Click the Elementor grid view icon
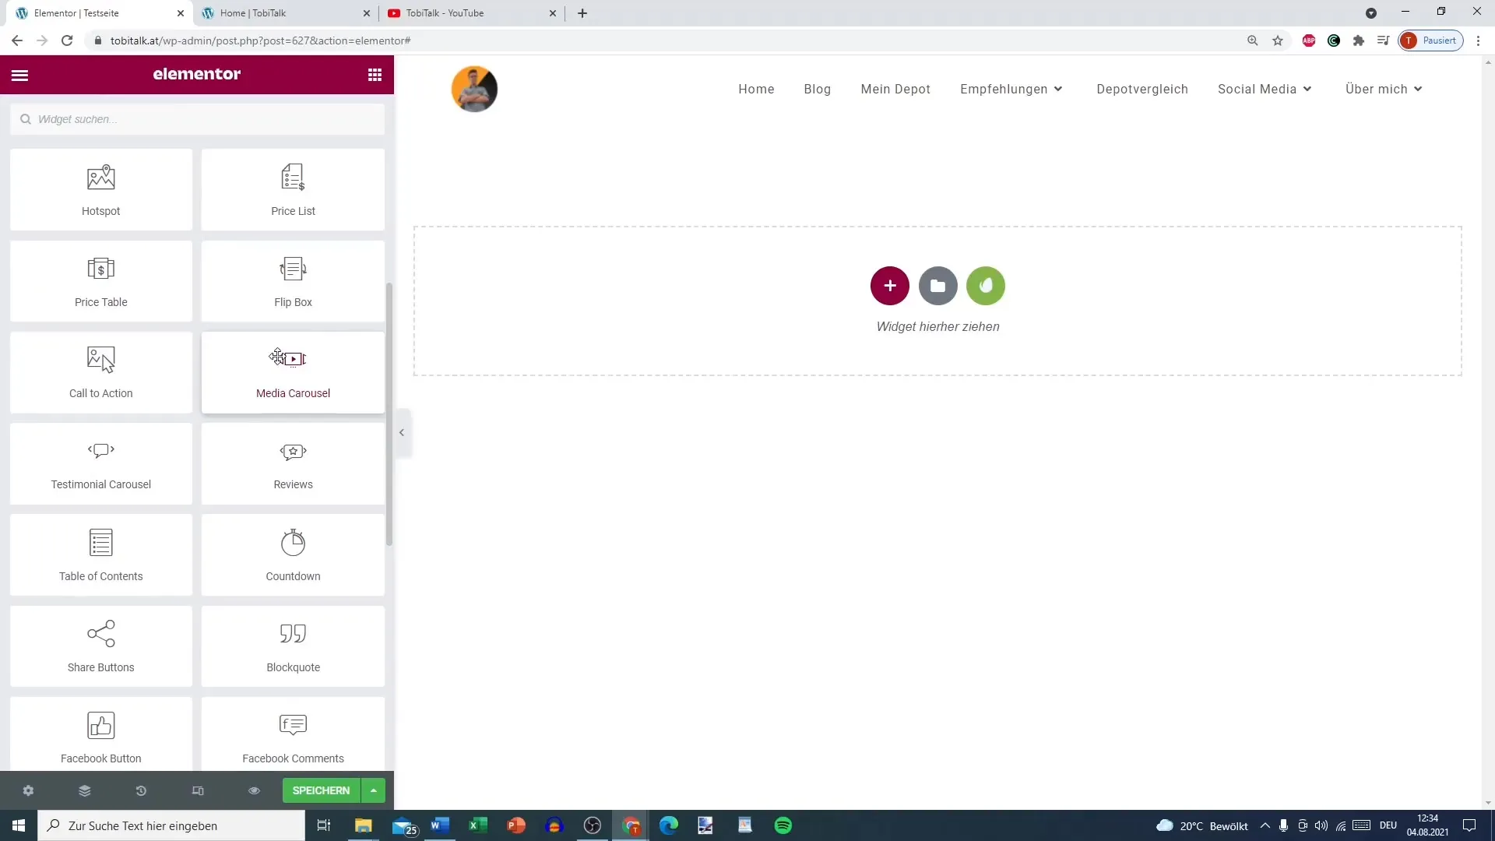The width and height of the screenshot is (1495, 841). (375, 74)
